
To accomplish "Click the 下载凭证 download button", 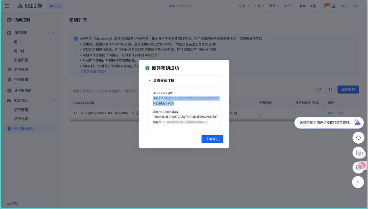I will click(212, 139).
